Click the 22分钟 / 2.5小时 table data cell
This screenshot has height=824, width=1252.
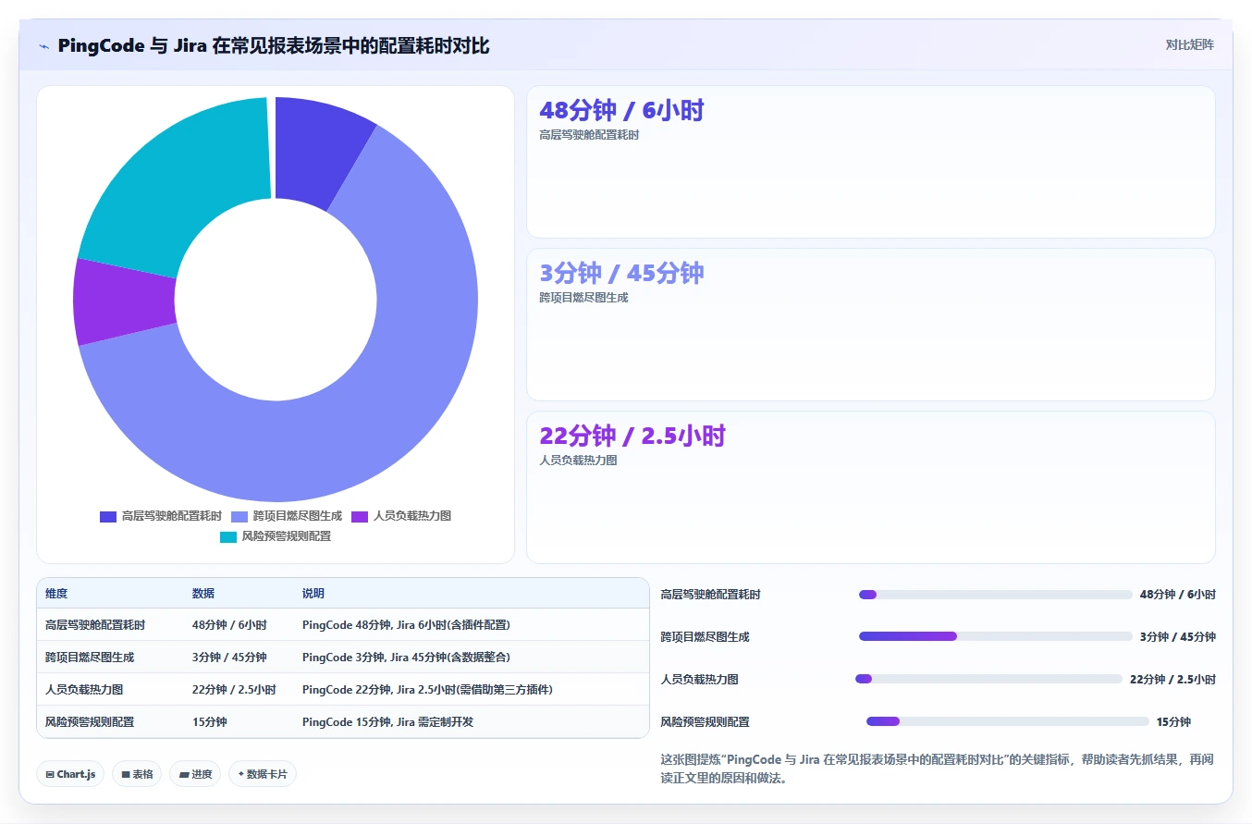click(234, 690)
